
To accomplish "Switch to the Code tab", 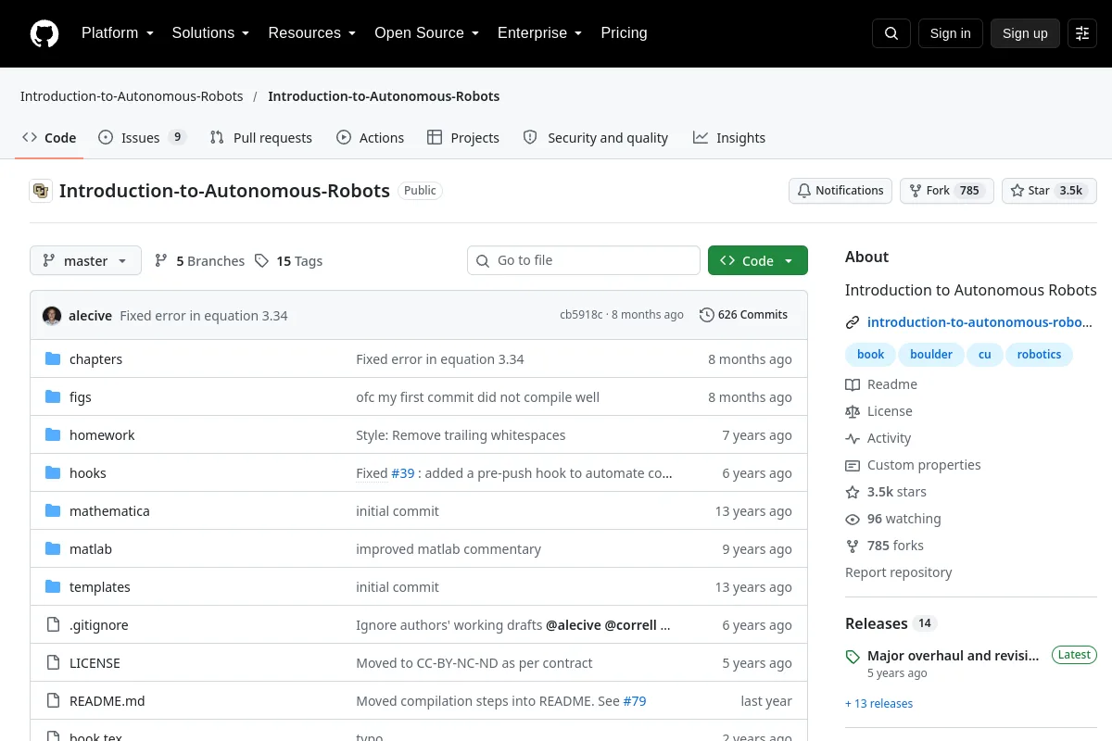I will (49, 137).
